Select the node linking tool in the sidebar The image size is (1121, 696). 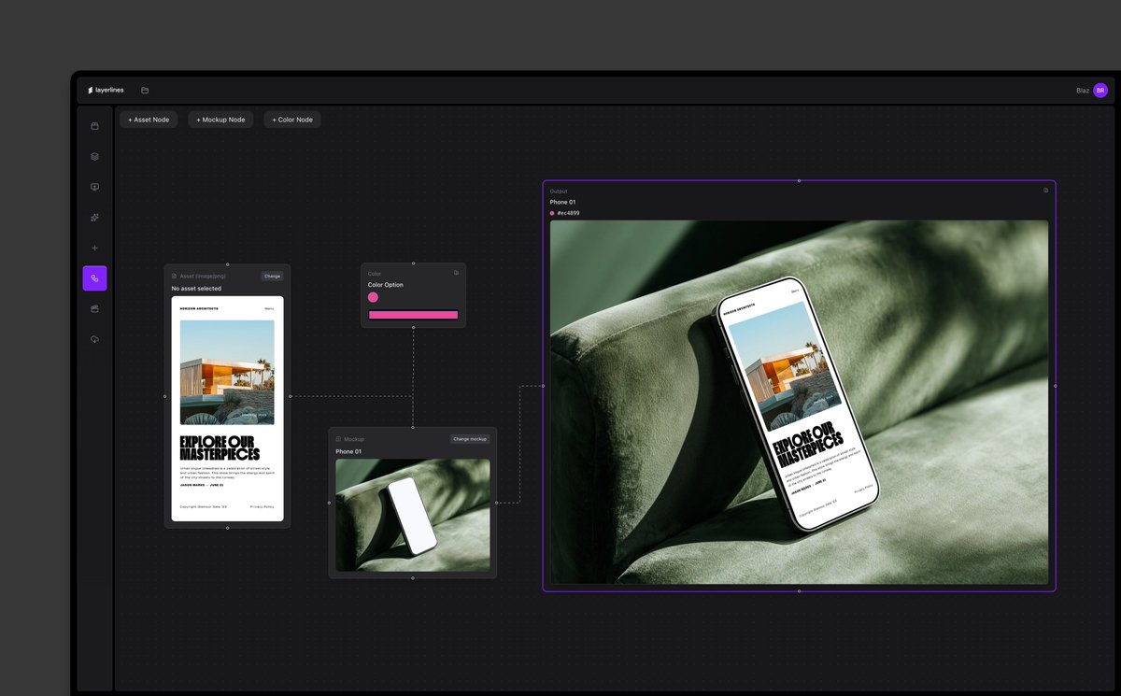point(93,277)
